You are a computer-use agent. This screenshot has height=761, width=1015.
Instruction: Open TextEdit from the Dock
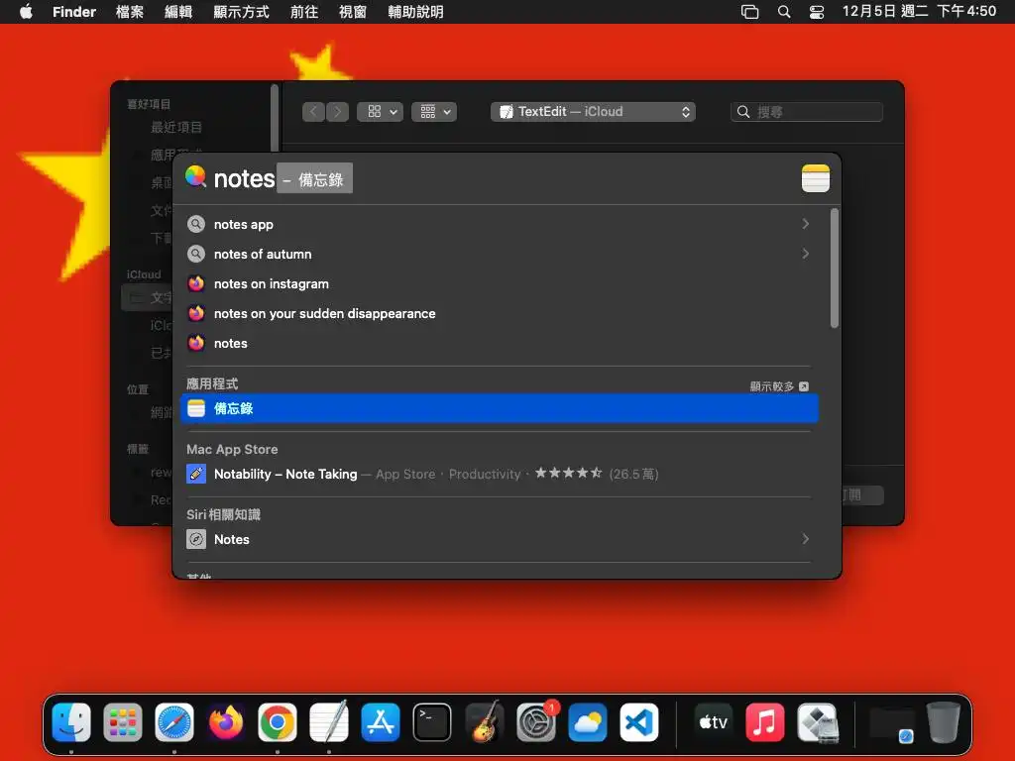[x=329, y=722]
